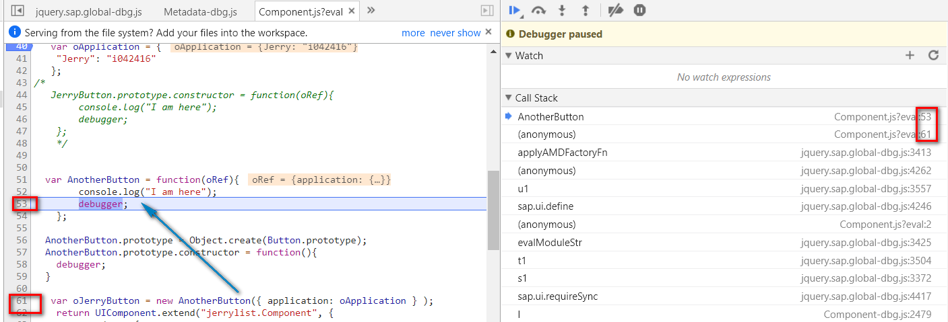Toggle the breakpoint on line 40
The height and width of the screenshot is (322, 948).
(21, 46)
